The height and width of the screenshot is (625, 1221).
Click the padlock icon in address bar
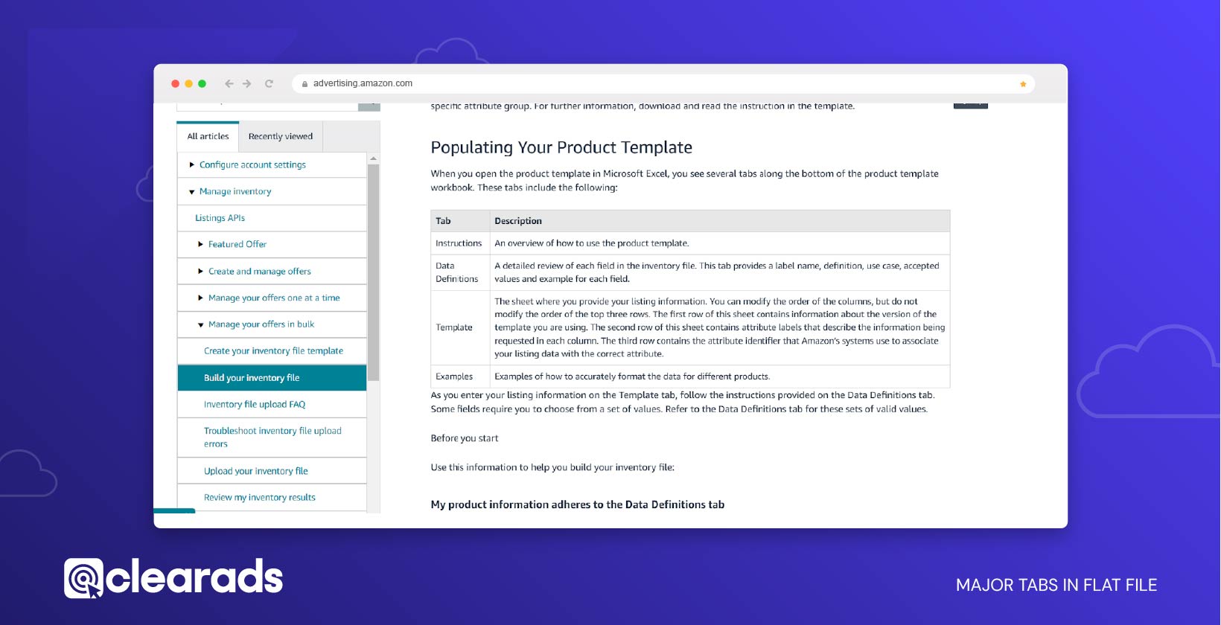tap(305, 84)
